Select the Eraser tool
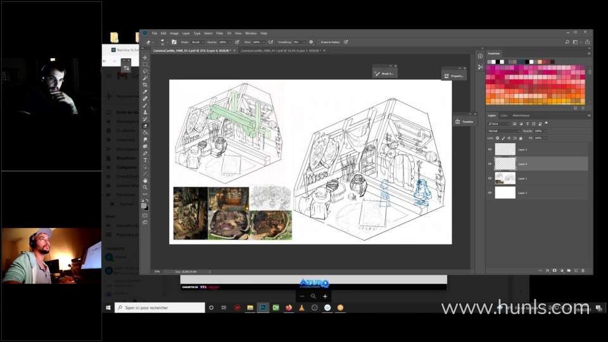608x342 pixels. pyautogui.click(x=145, y=126)
